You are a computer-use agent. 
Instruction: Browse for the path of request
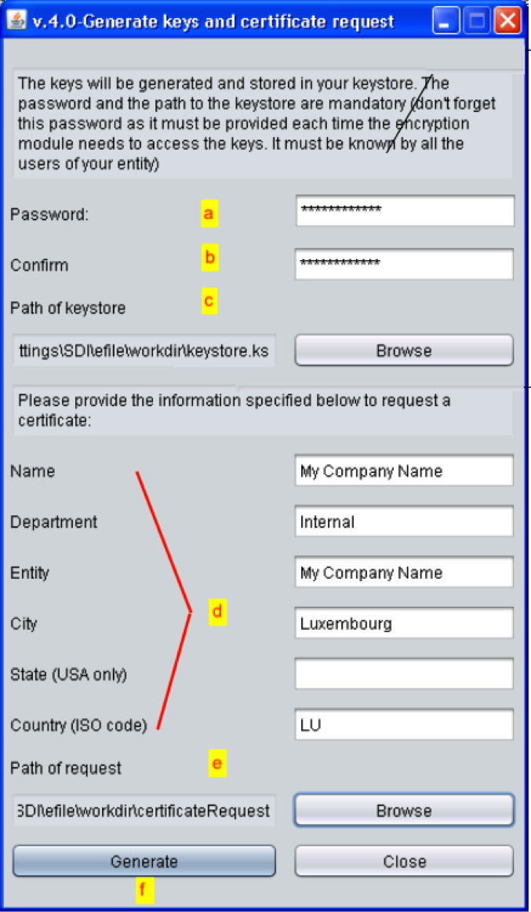click(404, 811)
